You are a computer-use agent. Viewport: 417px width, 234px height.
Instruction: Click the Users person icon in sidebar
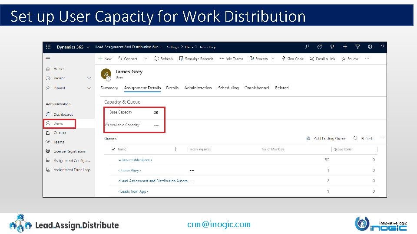[48, 123]
